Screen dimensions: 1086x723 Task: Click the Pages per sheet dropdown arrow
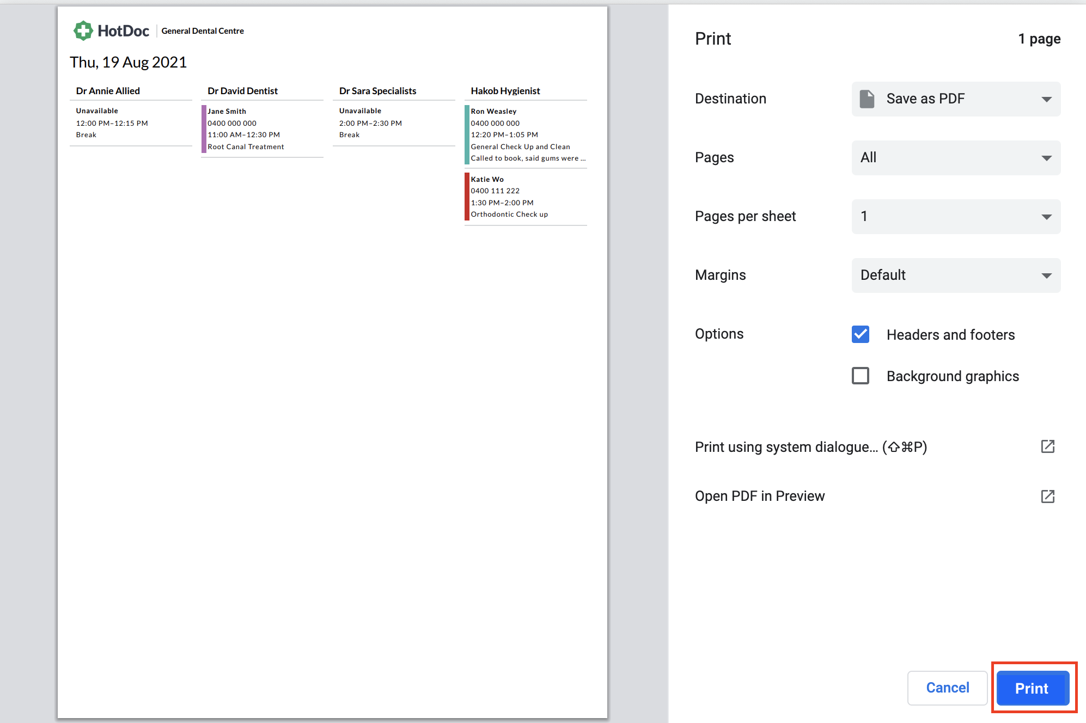point(1046,217)
